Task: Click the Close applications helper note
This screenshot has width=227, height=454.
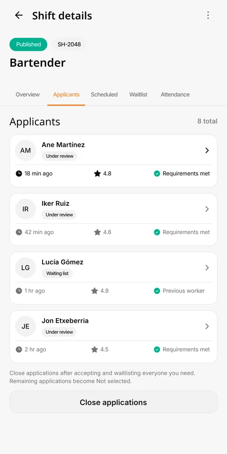Action: pyautogui.click(x=102, y=377)
